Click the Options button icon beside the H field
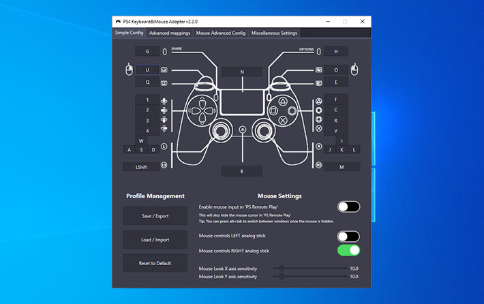Image resolution: width=484 pixels, height=304 pixels. pos(318,52)
